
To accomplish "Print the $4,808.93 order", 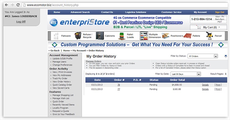I will click(218, 85).
